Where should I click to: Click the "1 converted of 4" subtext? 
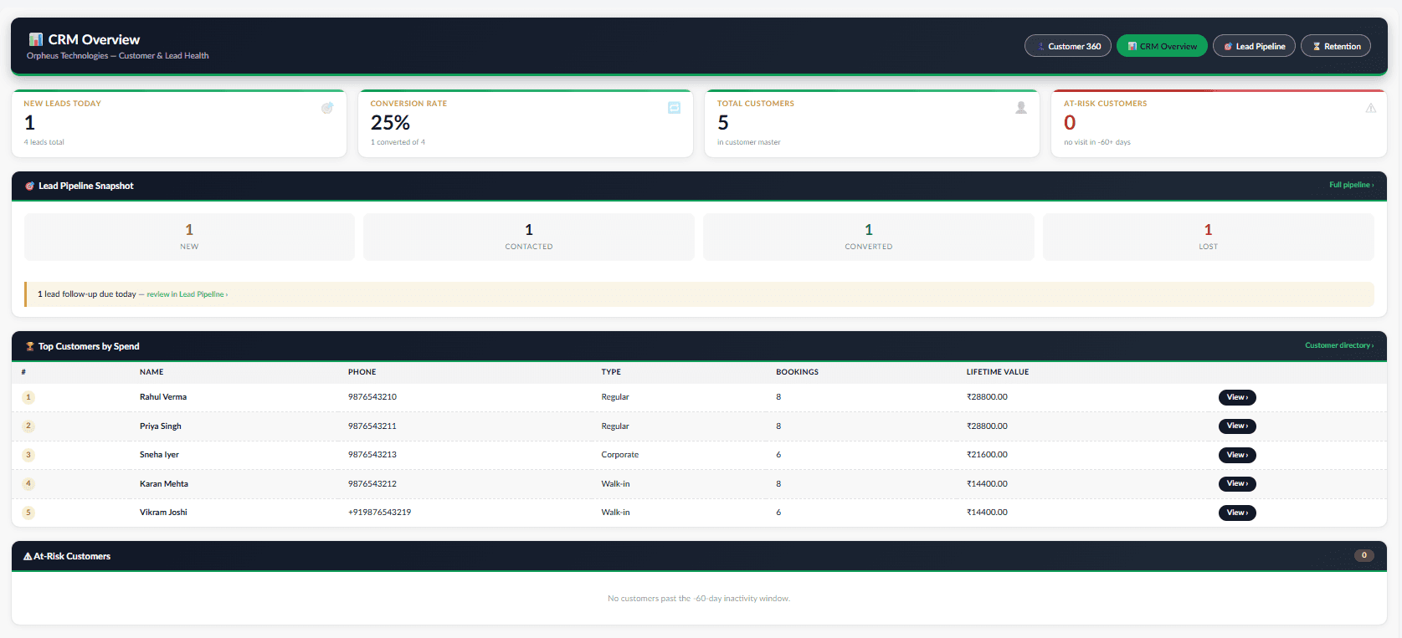point(398,142)
